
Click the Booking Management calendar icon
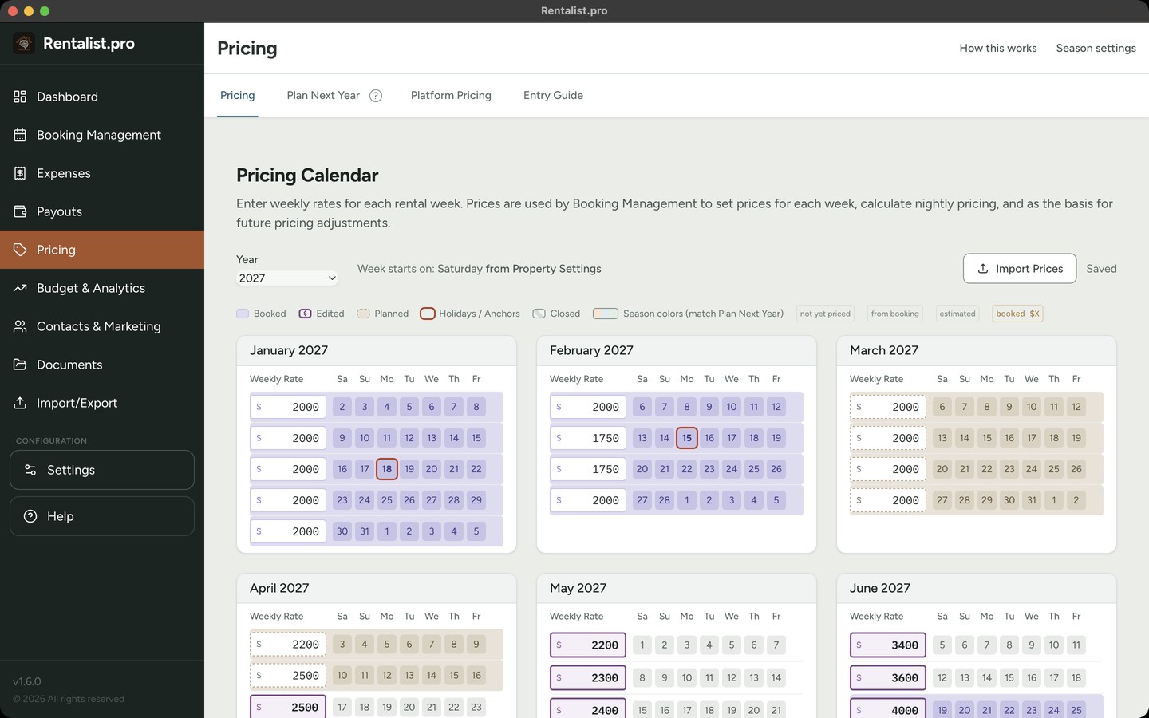click(x=20, y=135)
